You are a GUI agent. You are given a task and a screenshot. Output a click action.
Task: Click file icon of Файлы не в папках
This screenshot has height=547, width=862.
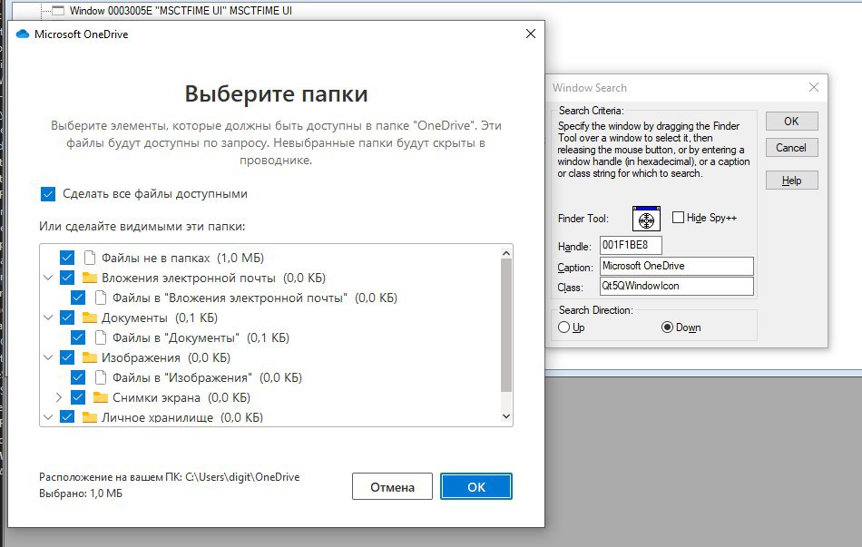click(90, 258)
